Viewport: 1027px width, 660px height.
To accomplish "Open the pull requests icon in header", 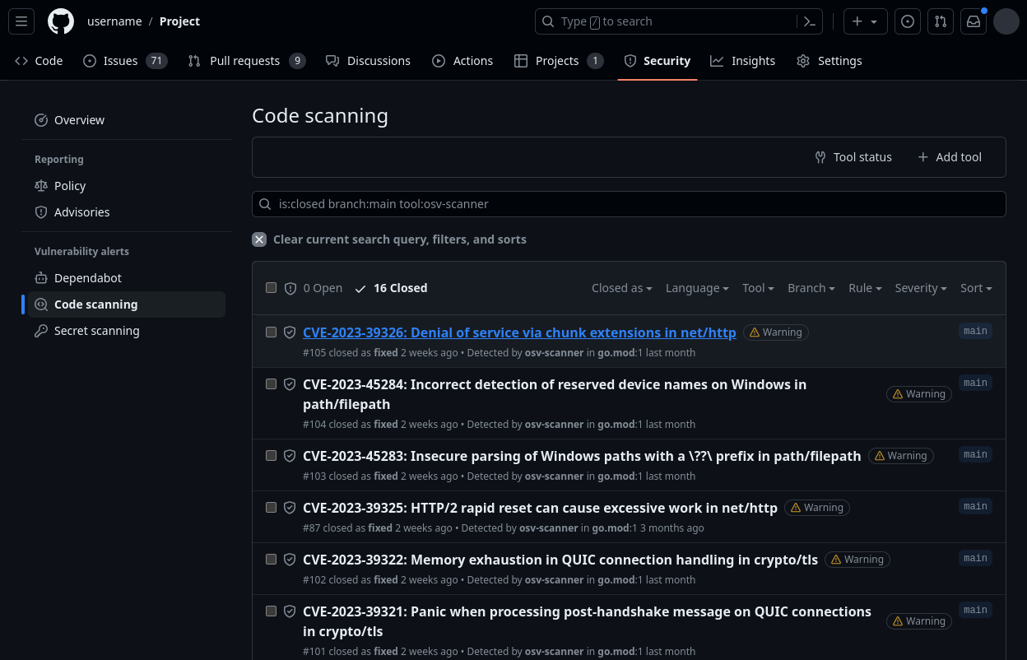I will tap(941, 21).
